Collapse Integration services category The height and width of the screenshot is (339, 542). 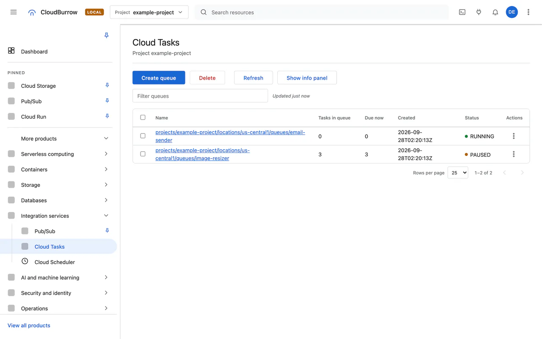106,216
